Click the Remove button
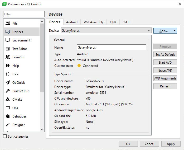The image size is (184, 150). [165, 46]
